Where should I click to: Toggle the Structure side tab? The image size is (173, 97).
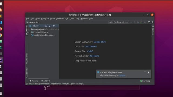tap(27, 72)
